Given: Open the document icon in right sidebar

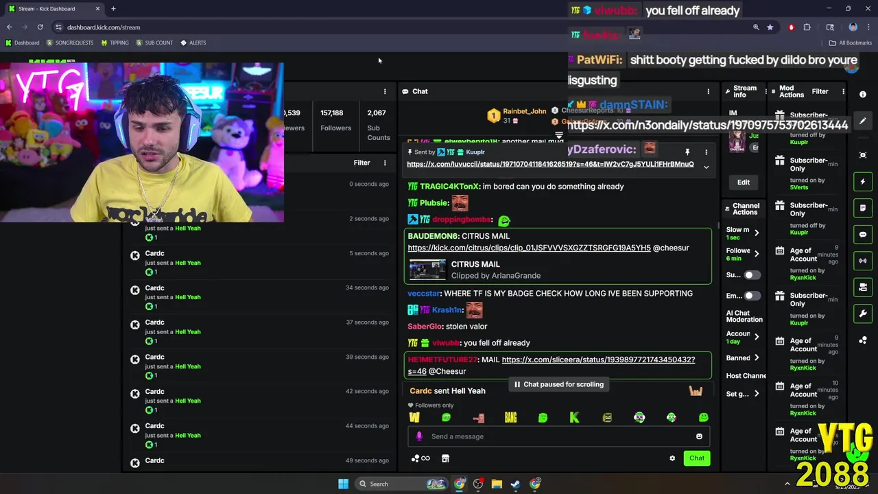Looking at the screenshot, I should [863, 208].
